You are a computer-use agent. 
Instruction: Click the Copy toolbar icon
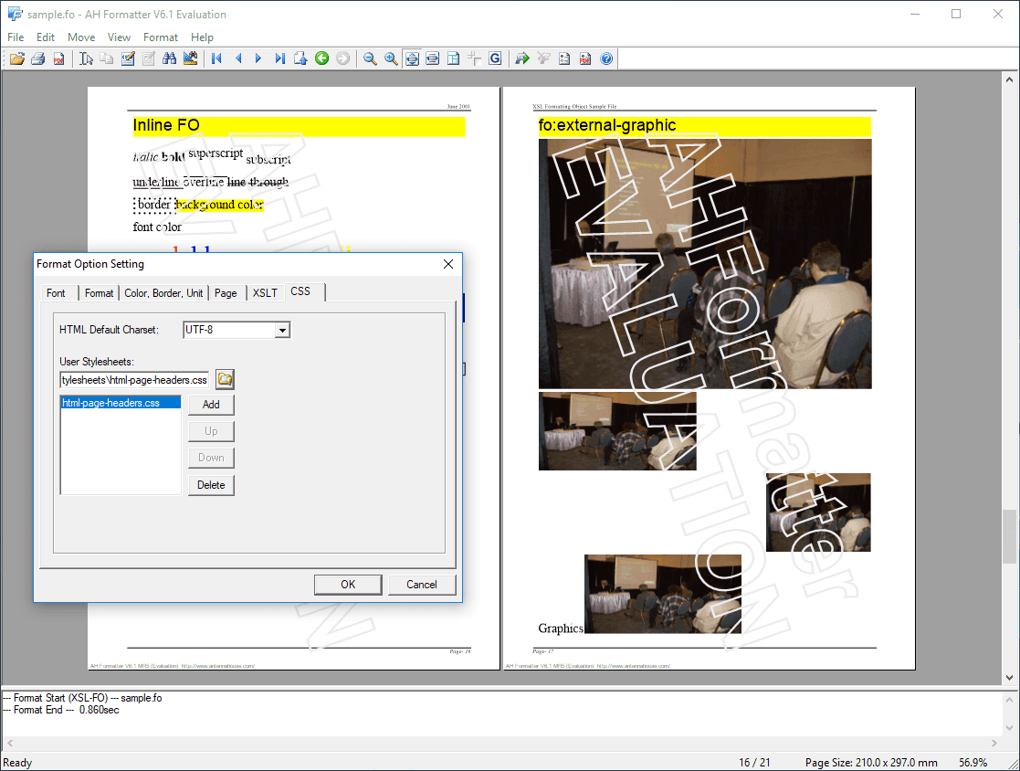point(107,58)
